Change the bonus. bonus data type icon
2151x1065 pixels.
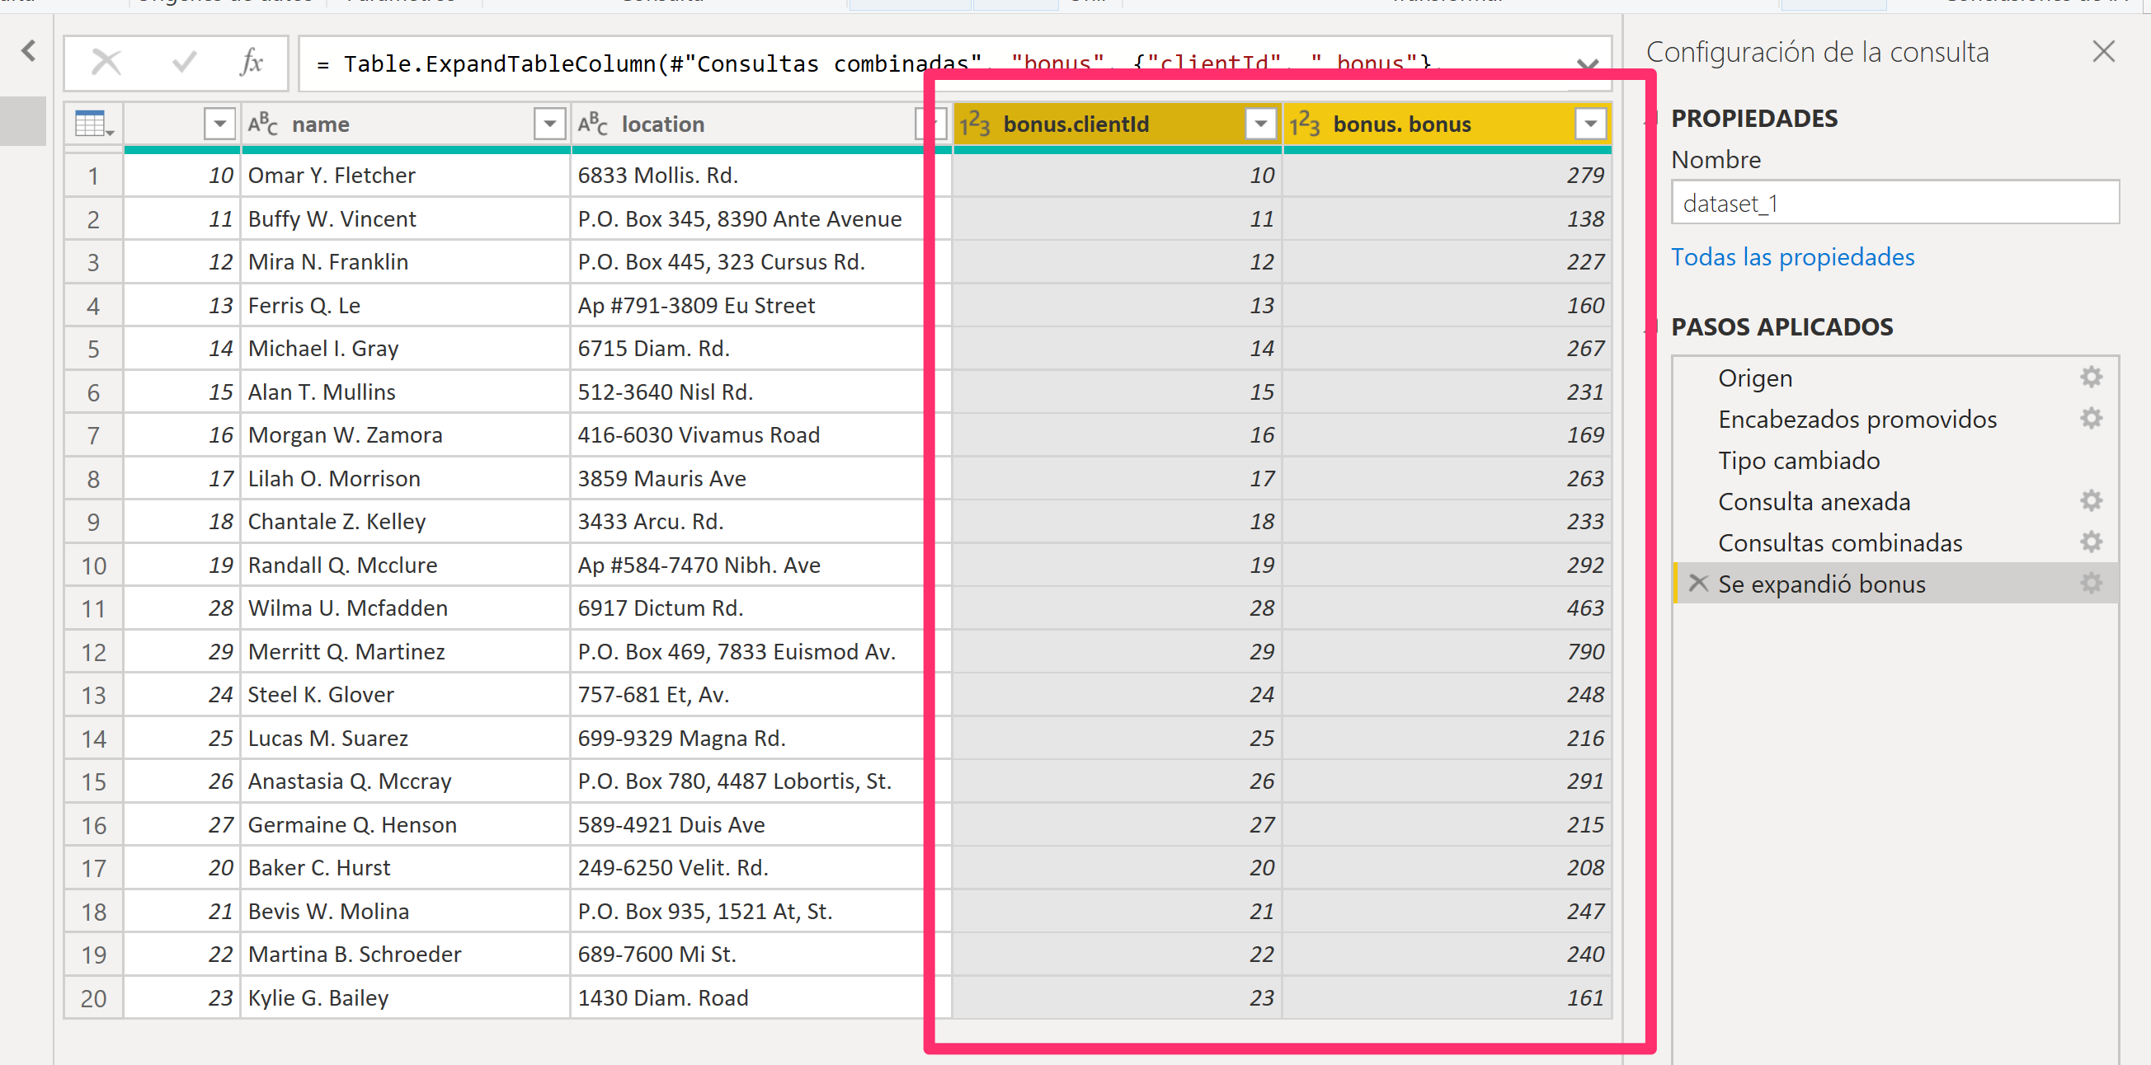[x=1304, y=124]
